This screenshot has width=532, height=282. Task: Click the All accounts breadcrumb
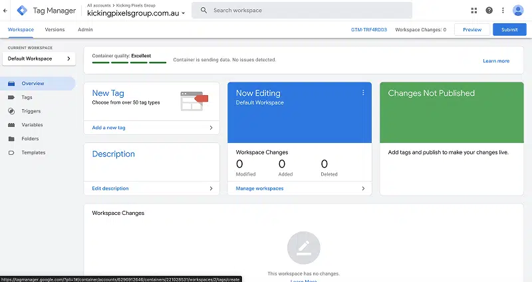(x=98, y=5)
